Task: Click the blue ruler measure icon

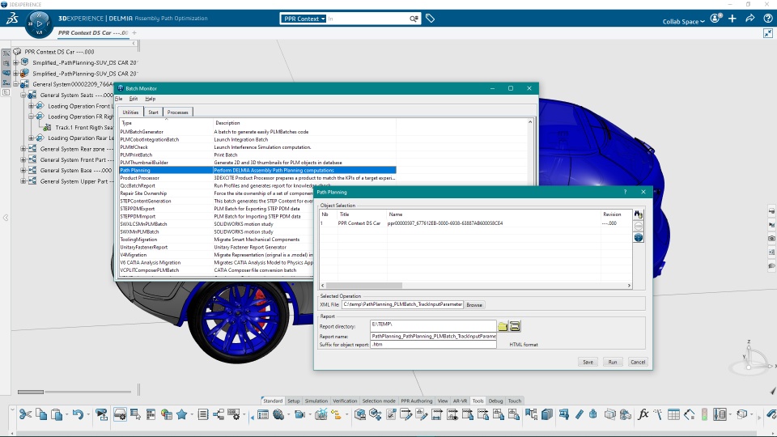Action: coord(580,414)
